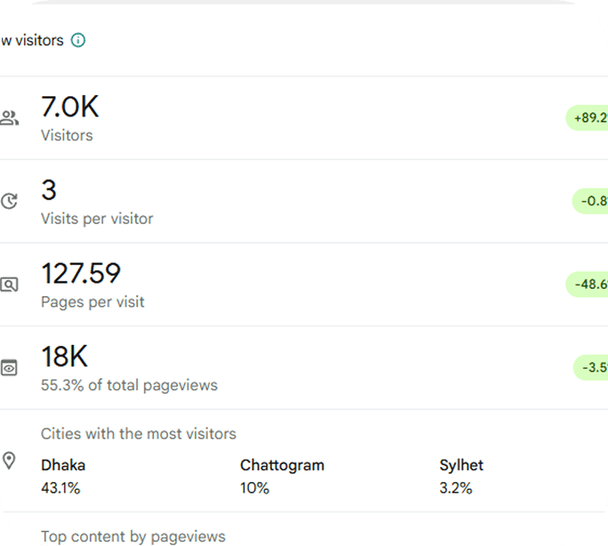Select the 3.2% Sylhet share
This screenshot has height=546, width=608.
pos(456,488)
